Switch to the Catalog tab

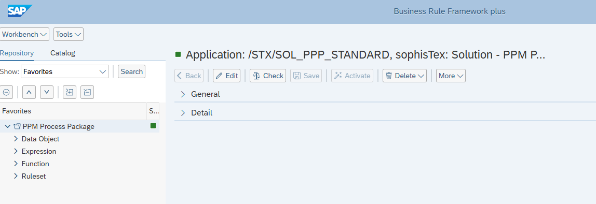pos(63,53)
